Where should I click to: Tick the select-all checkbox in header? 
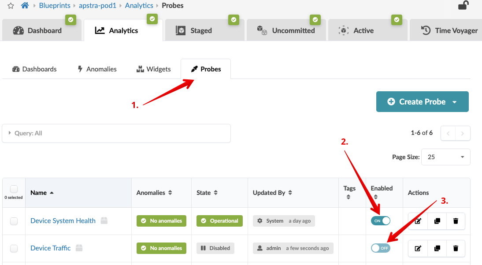(14, 189)
